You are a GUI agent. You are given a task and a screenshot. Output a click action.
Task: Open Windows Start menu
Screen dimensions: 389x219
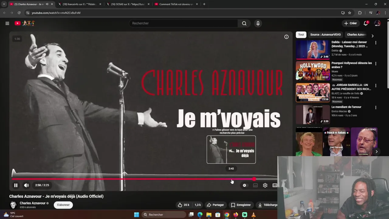[136, 215]
